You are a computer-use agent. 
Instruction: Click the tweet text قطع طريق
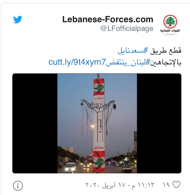point(166,51)
